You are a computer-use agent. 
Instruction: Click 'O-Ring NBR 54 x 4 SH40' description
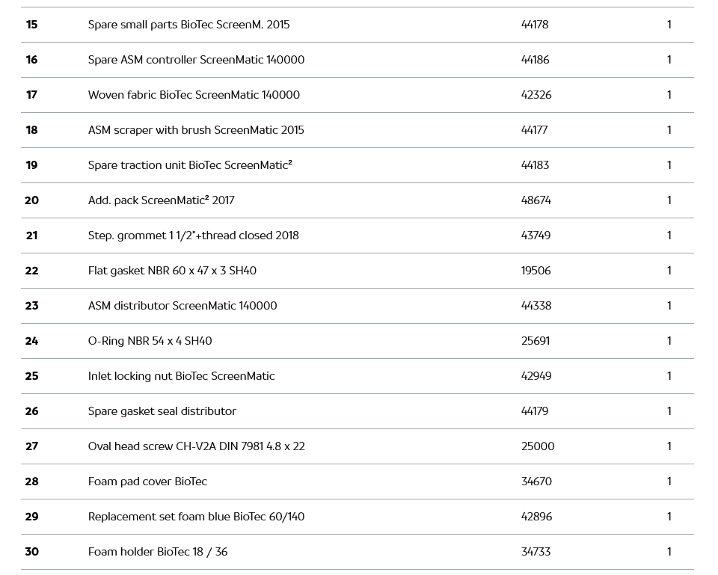point(150,341)
